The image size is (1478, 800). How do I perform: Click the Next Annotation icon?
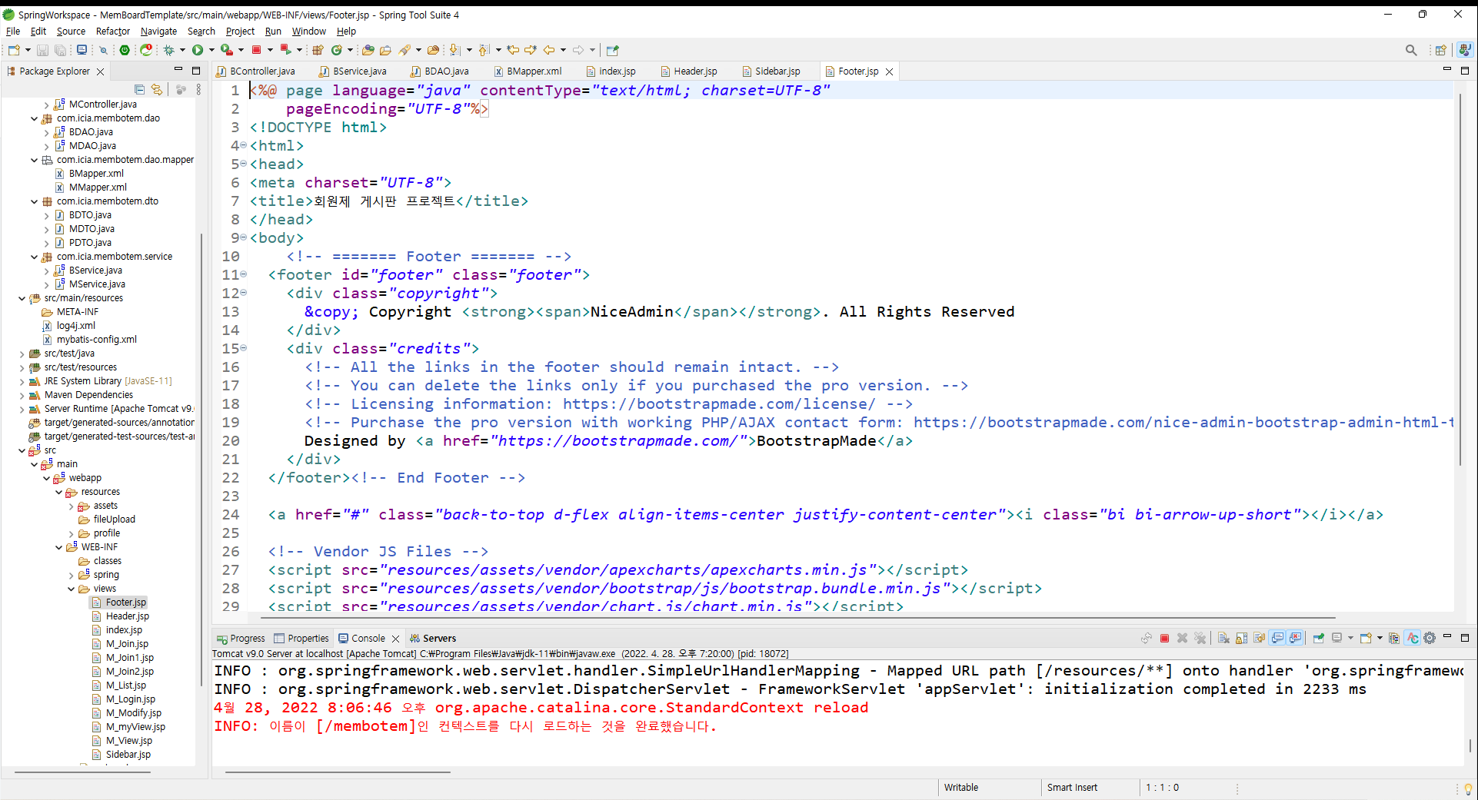pos(454,50)
